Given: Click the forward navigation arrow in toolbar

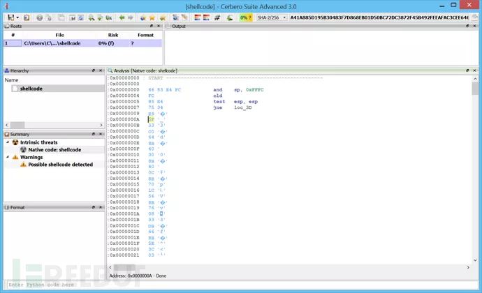Looking at the screenshot, I should tap(131, 17).
